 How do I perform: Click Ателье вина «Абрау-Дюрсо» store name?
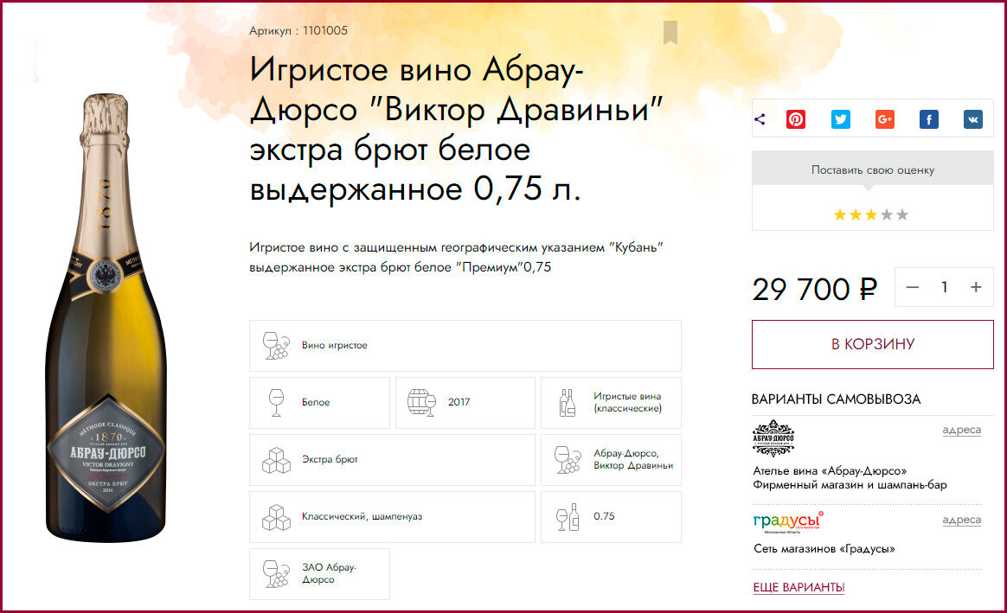point(830,471)
